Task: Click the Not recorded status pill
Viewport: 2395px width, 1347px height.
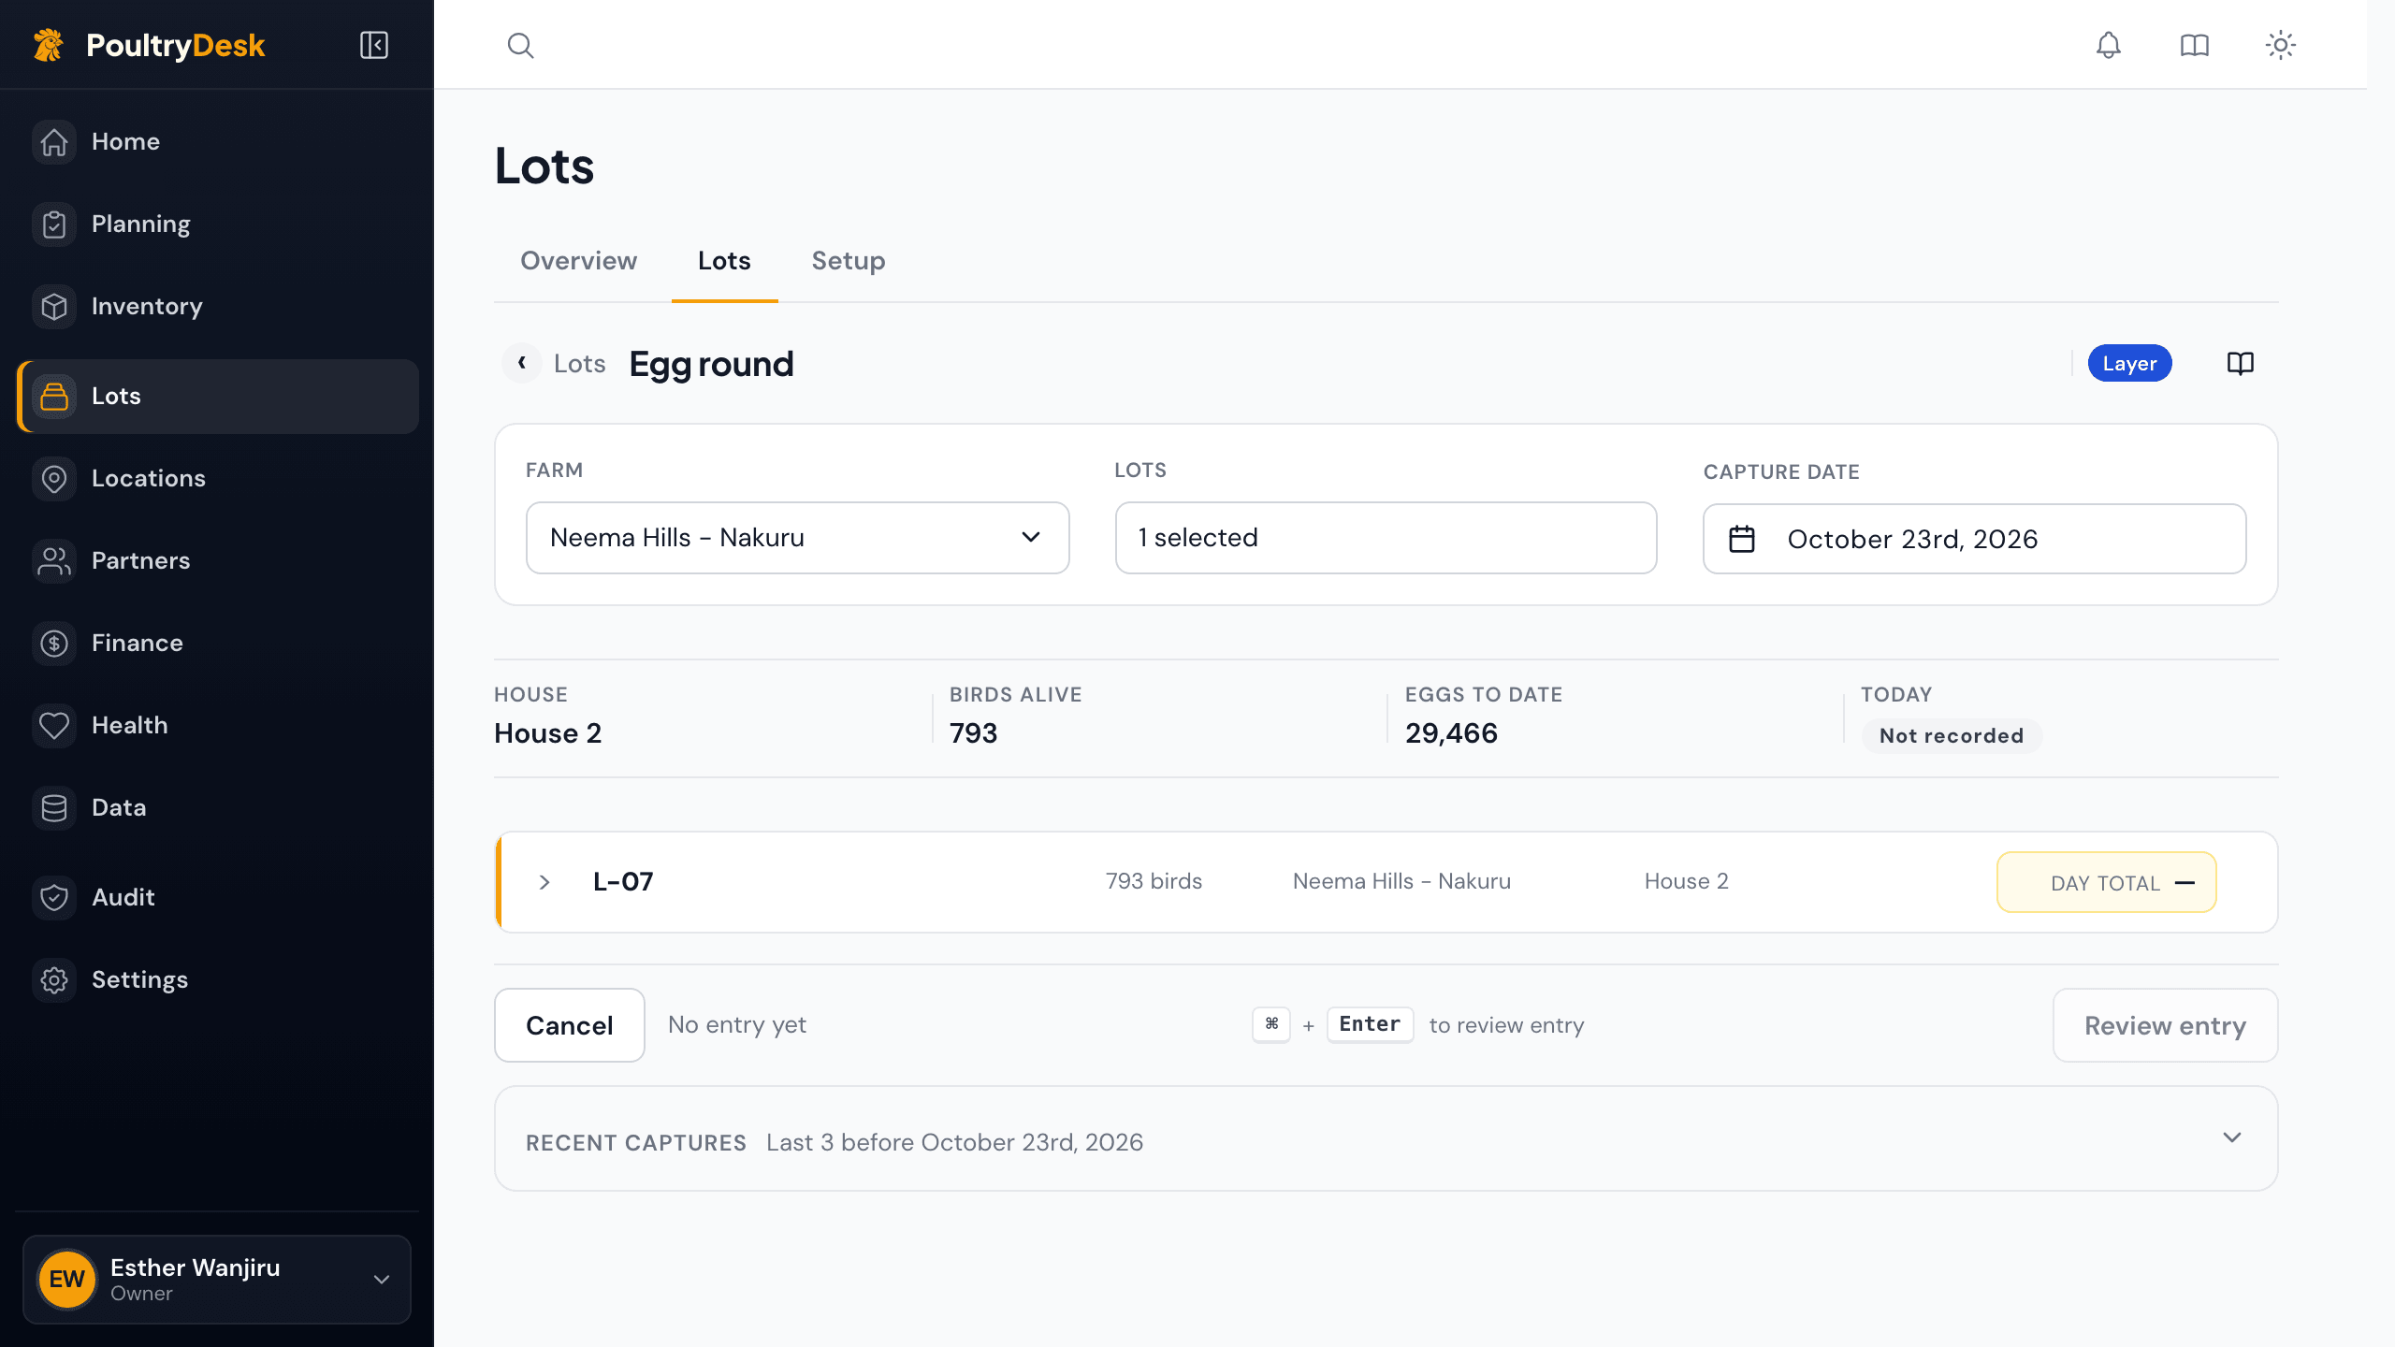Action: (x=1952, y=736)
